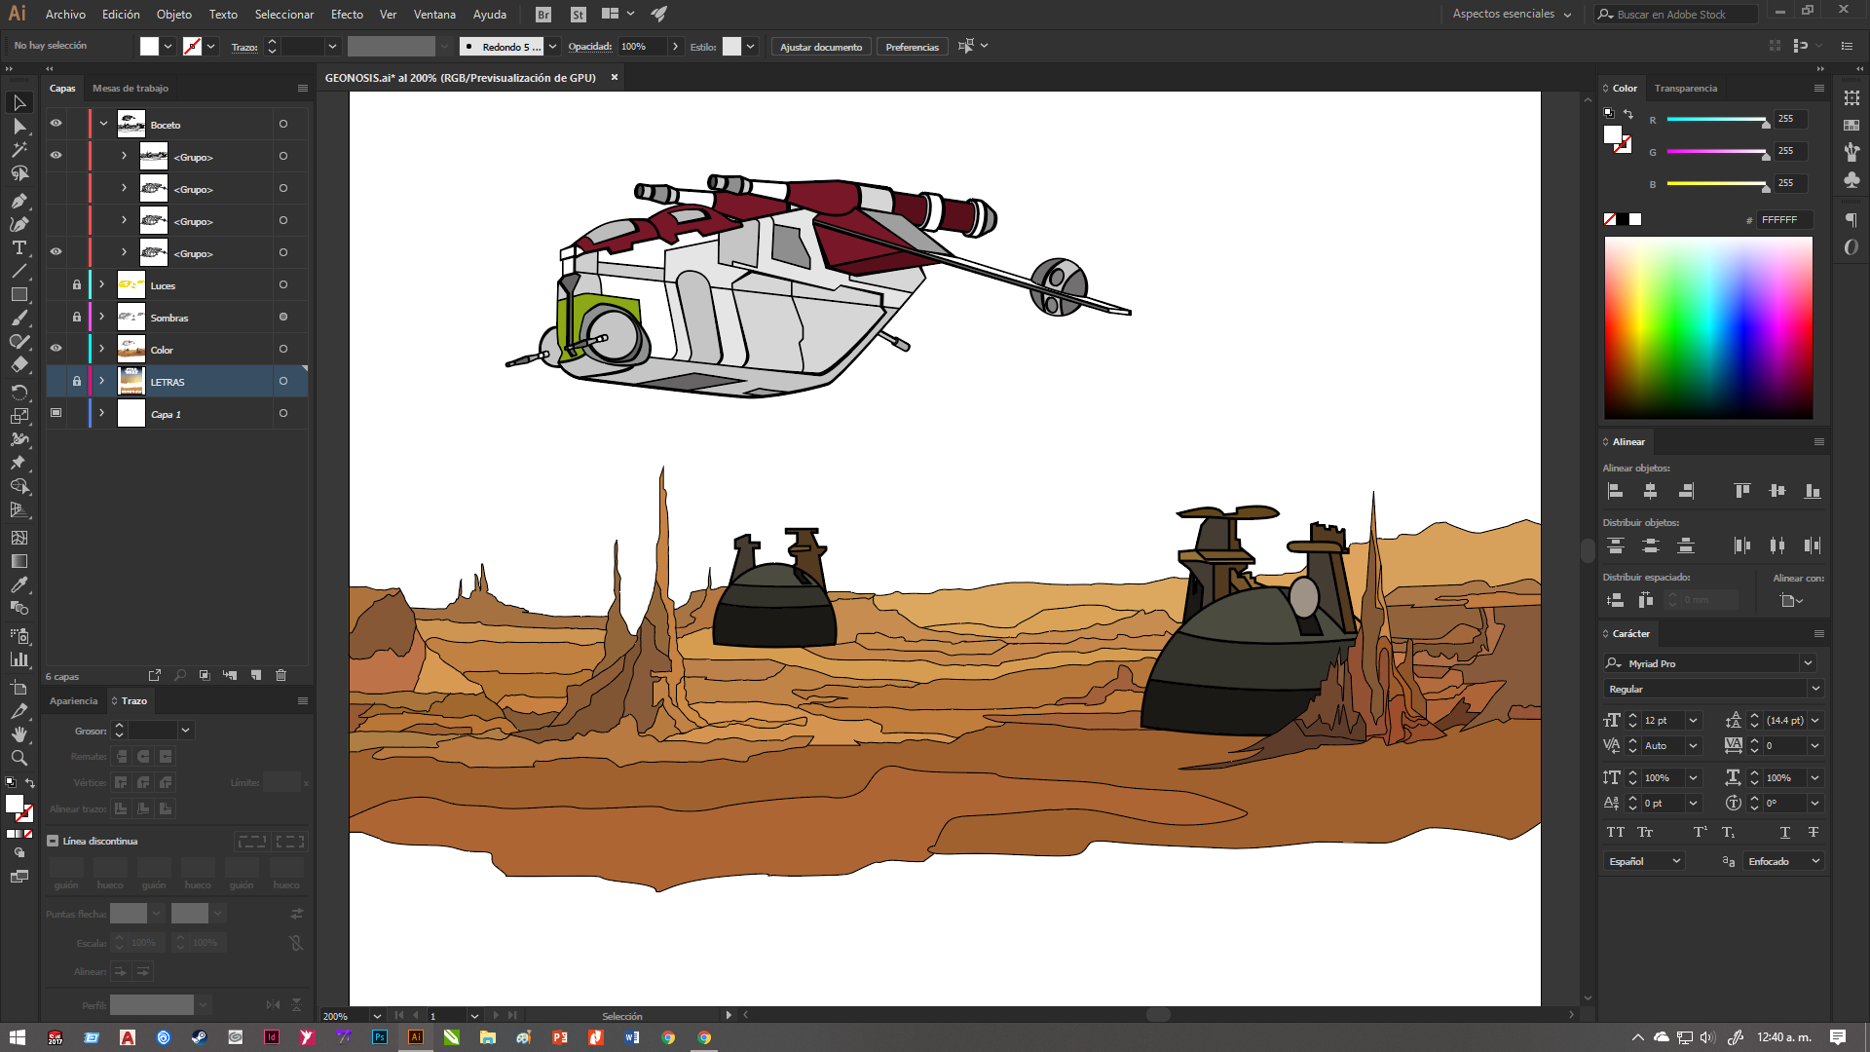Switch to Transparencia tab

coord(1685,88)
